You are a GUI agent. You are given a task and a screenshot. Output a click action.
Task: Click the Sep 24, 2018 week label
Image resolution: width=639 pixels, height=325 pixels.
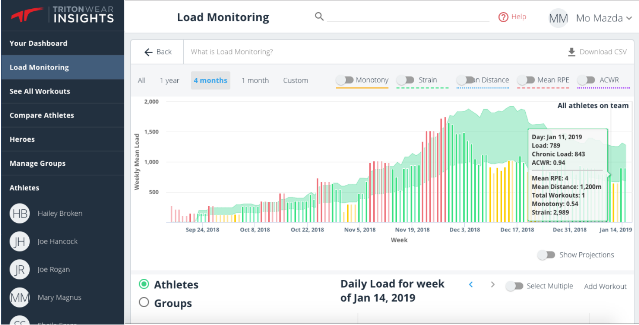click(x=203, y=230)
